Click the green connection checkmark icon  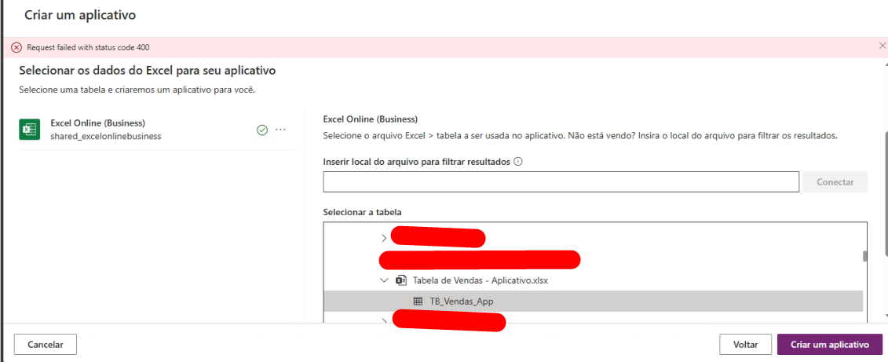[261, 130]
